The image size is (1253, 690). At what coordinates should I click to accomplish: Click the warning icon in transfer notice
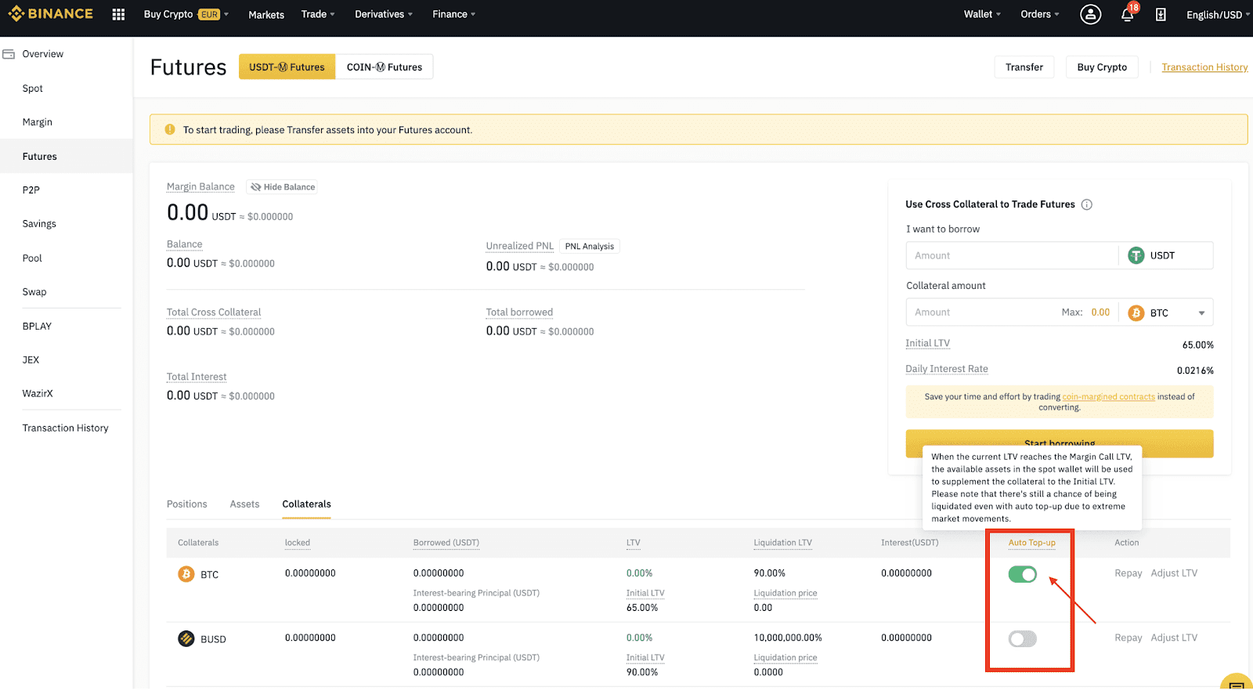coord(169,130)
